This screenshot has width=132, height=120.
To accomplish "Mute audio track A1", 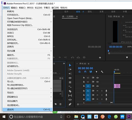I will tap(97, 91).
